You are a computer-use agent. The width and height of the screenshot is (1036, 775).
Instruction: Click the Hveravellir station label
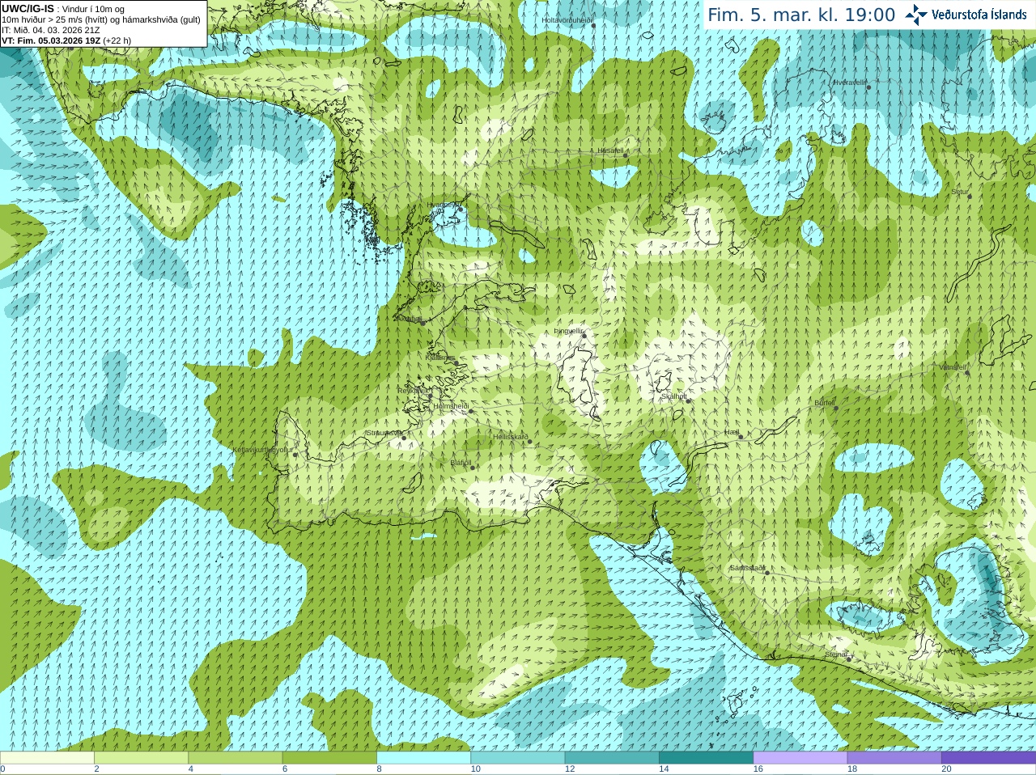(x=850, y=83)
